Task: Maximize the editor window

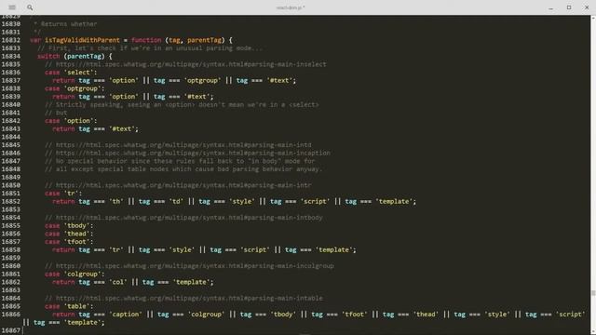Action: point(569,7)
